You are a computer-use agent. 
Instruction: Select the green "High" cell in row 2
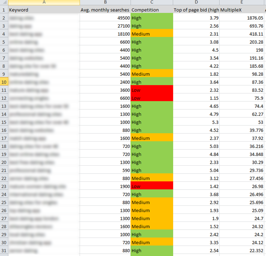click(x=152, y=18)
